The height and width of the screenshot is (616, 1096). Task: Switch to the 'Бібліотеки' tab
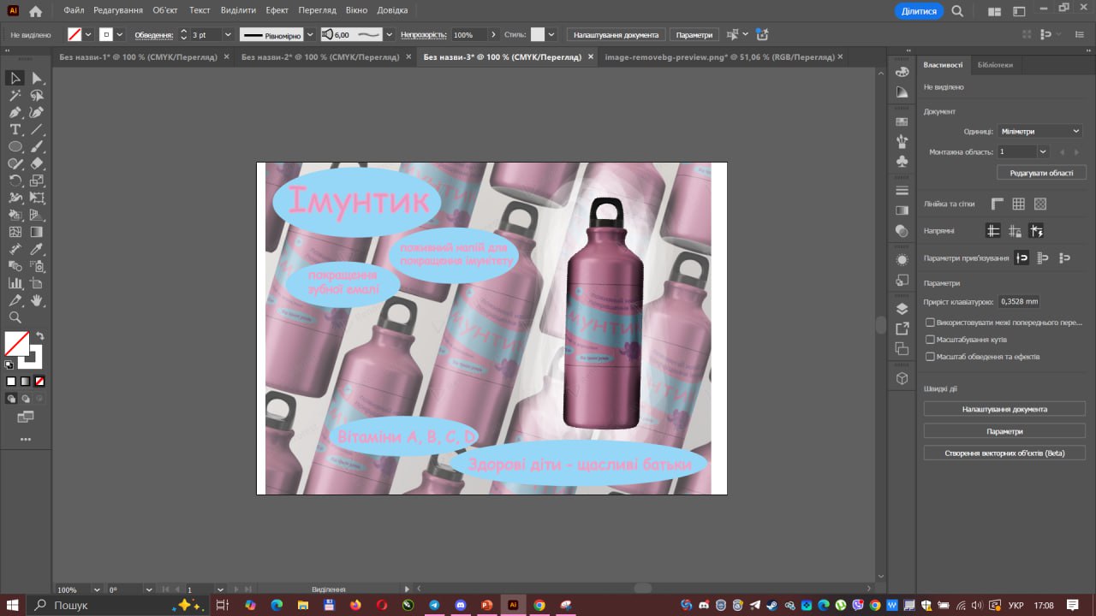tap(994, 65)
